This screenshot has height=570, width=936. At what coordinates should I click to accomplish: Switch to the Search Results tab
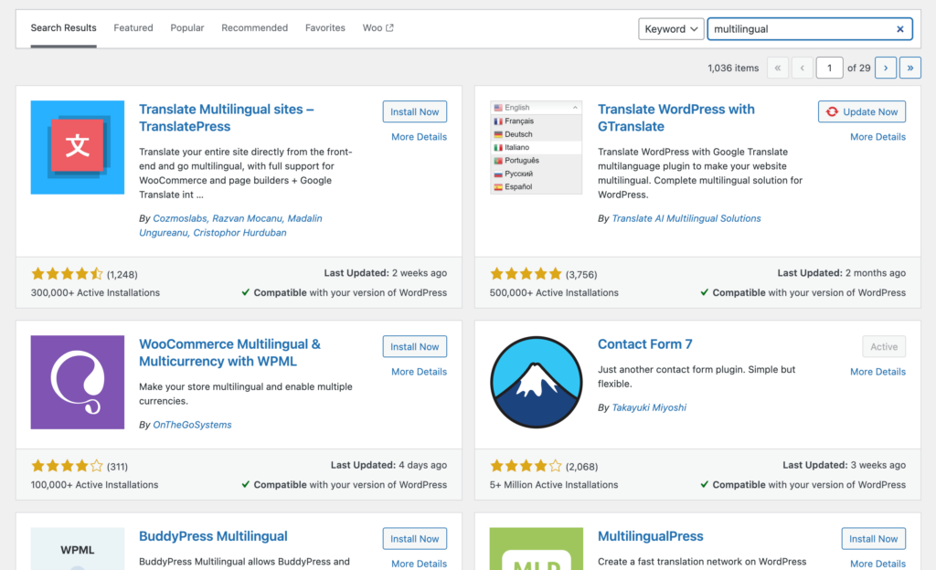[x=63, y=28]
